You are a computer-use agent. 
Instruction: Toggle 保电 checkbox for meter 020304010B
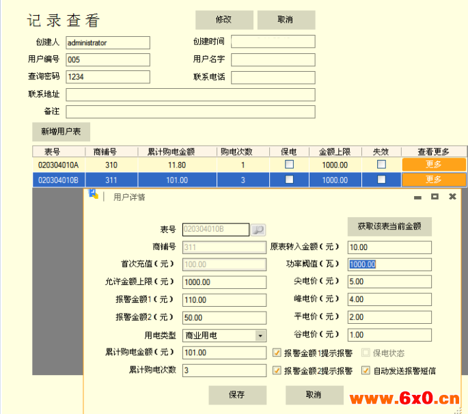pos(289,180)
